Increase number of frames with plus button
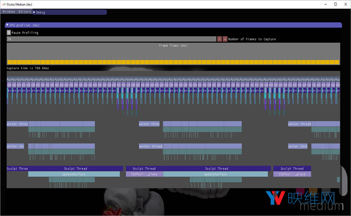The image size is (351, 216). coord(225,39)
